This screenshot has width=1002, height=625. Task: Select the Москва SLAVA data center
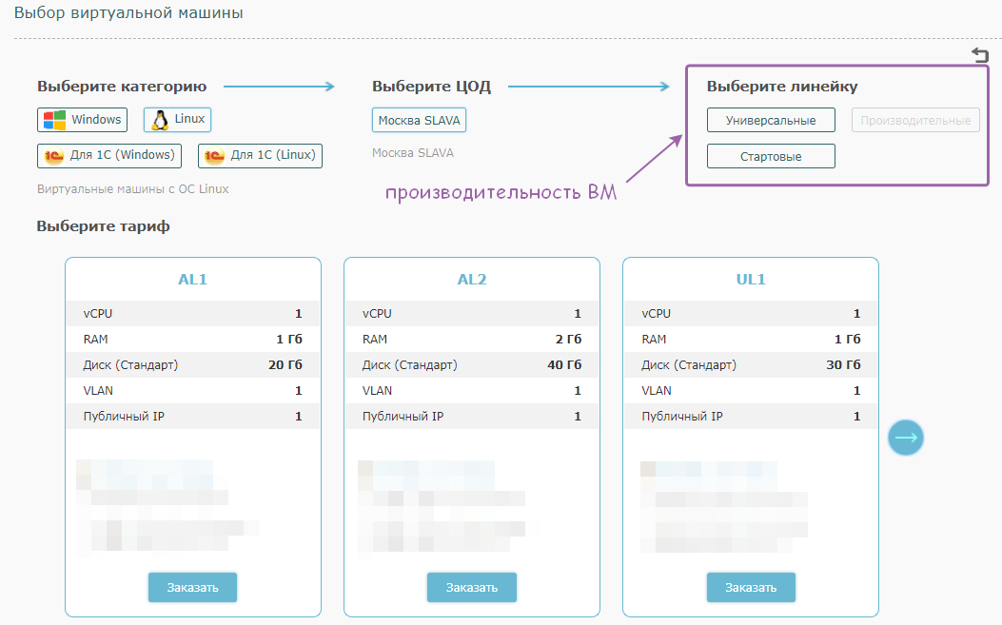(x=419, y=121)
